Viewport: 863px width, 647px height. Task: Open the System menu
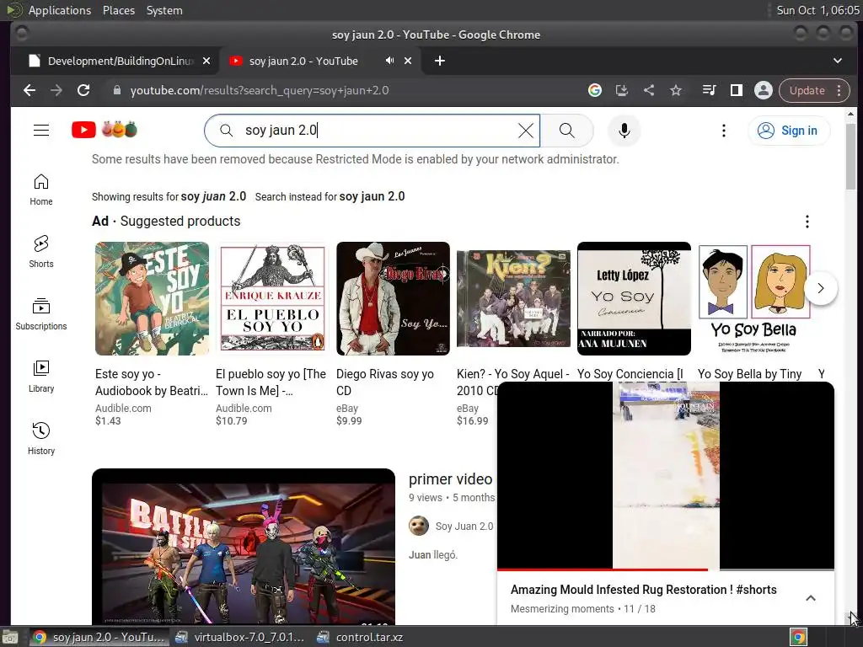tap(164, 10)
